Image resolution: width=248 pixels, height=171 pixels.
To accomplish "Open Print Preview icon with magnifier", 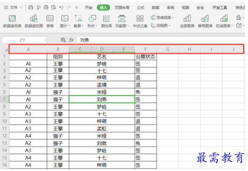I will pyautogui.click(x=54, y=7).
